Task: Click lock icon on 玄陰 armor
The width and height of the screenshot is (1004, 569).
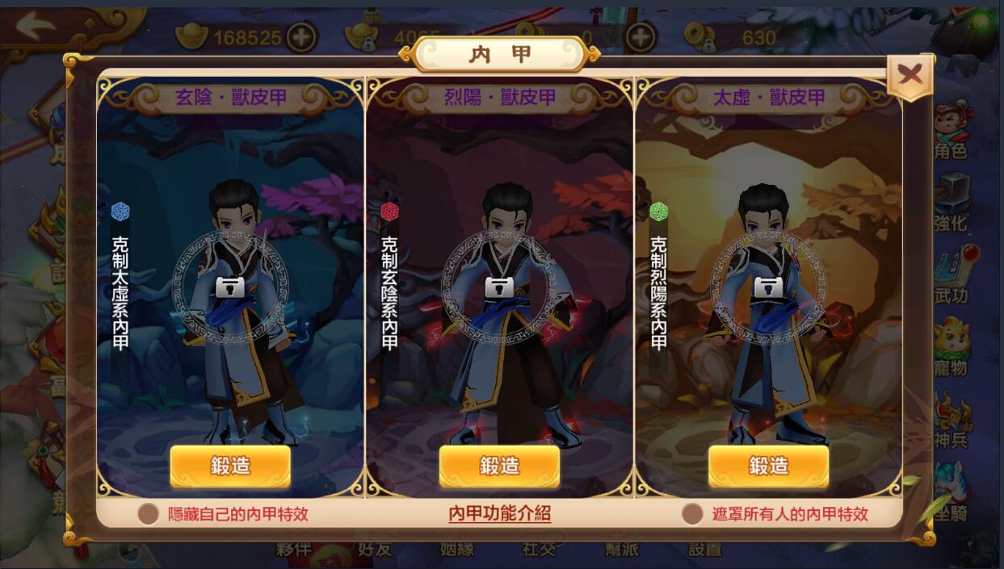Action: (231, 287)
